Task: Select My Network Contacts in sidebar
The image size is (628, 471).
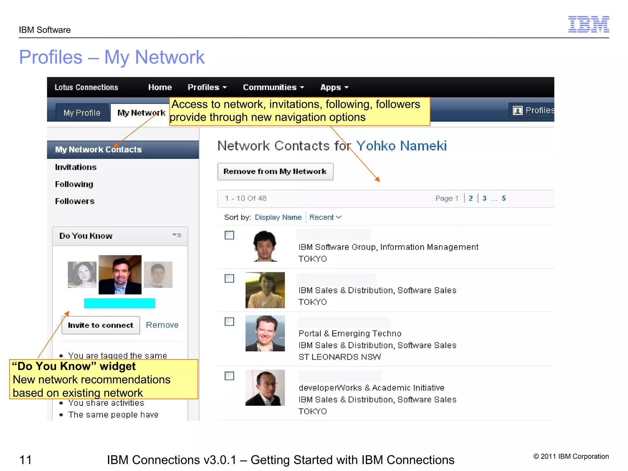Action: [x=123, y=150]
